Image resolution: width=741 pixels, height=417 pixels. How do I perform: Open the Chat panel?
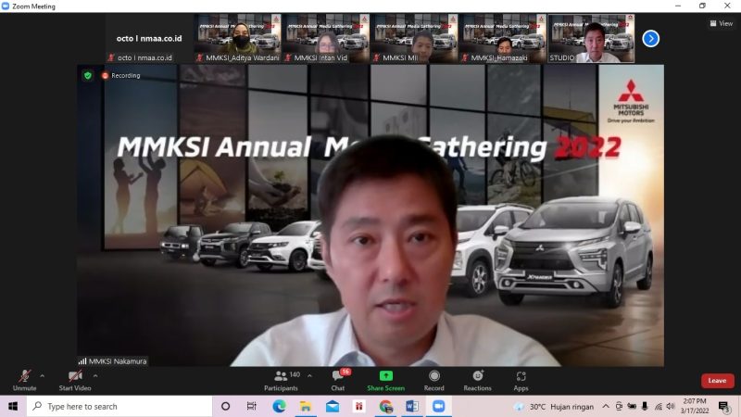tap(338, 380)
